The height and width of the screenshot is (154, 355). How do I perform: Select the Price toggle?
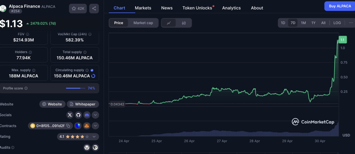click(x=119, y=23)
